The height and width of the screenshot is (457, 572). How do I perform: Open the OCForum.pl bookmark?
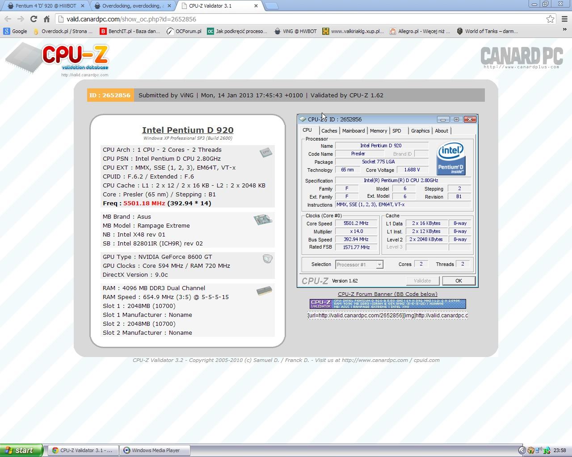(184, 31)
